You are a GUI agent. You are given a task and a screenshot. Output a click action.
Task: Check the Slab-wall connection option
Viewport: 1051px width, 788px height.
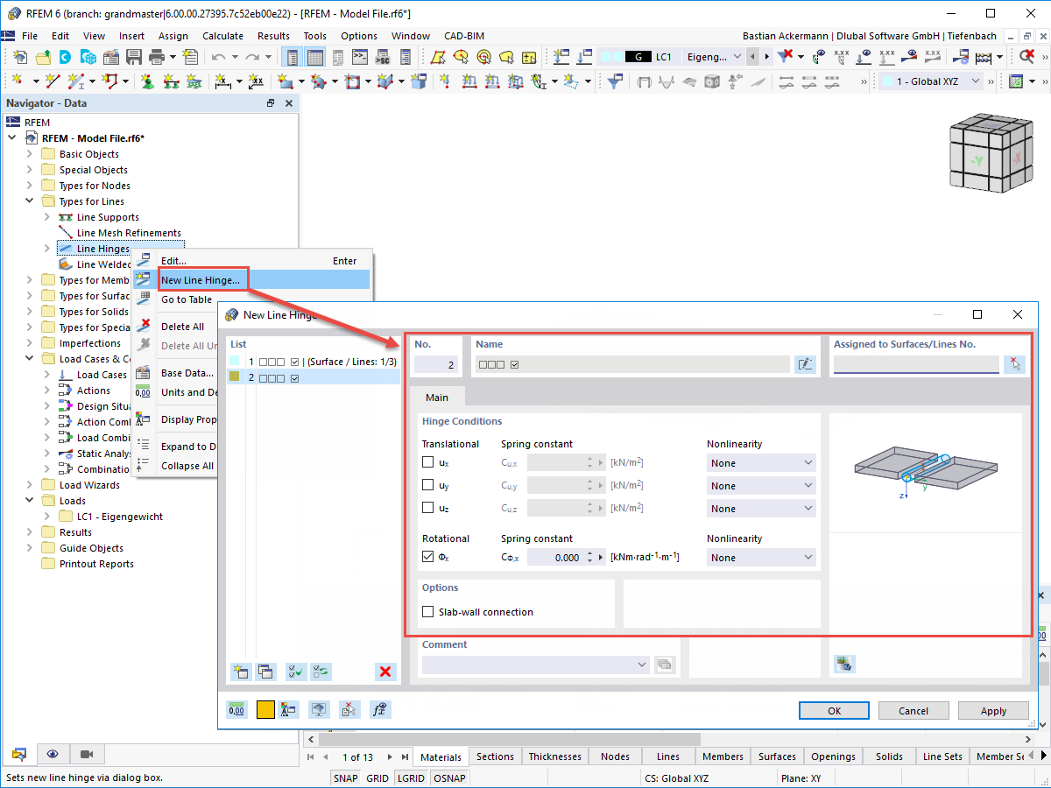pyautogui.click(x=428, y=610)
